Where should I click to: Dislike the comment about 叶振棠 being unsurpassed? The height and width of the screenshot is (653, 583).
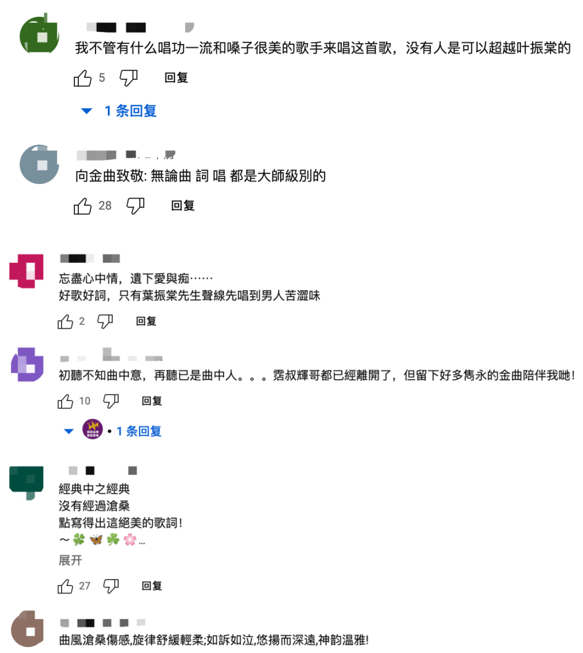[128, 78]
